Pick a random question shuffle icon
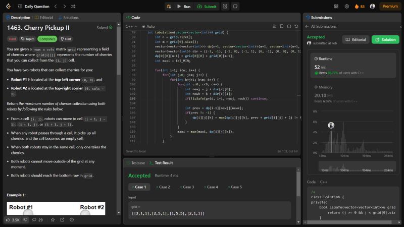This screenshot has width=404, height=227. coord(73,6)
